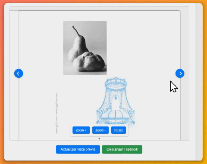
Task: Click Actualizar vista previa button
Action: (x=78, y=149)
